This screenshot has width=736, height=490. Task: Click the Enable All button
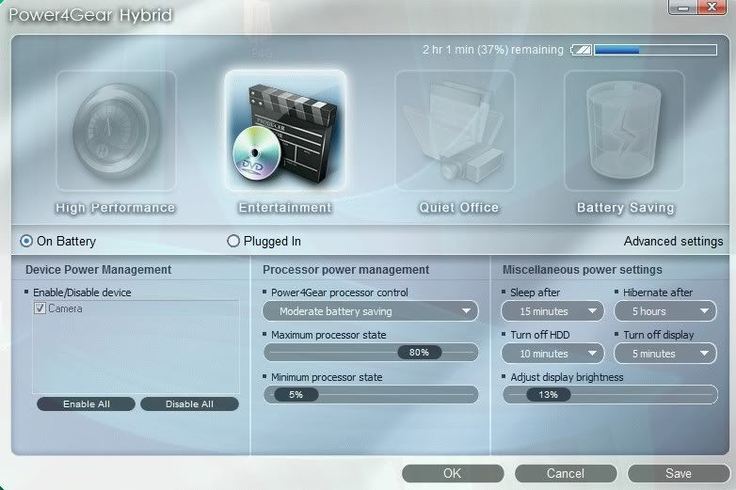coord(86,404)
